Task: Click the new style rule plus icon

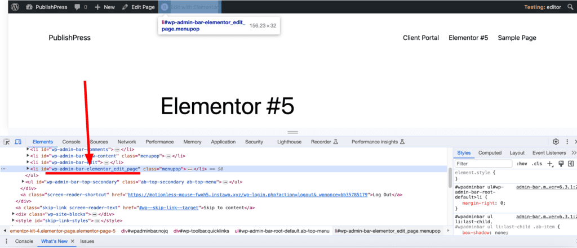Action: coord(550,164)
